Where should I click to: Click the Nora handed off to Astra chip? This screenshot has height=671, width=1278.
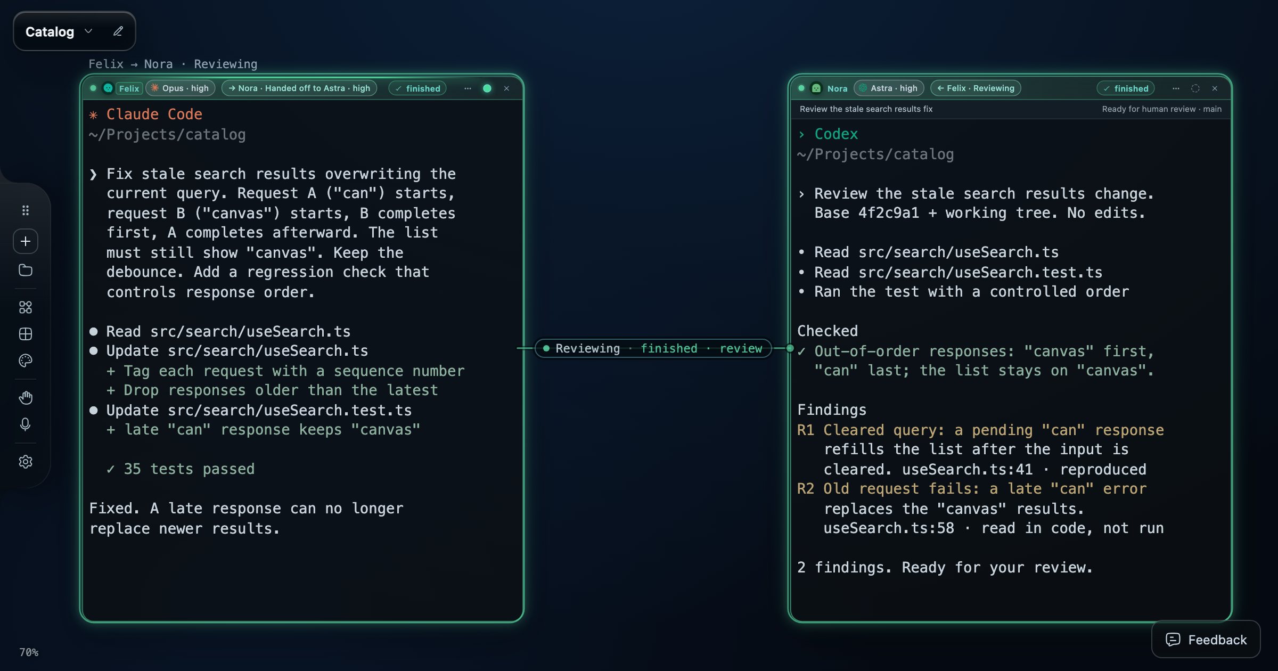pyautogui.click(x=299, y=88)
